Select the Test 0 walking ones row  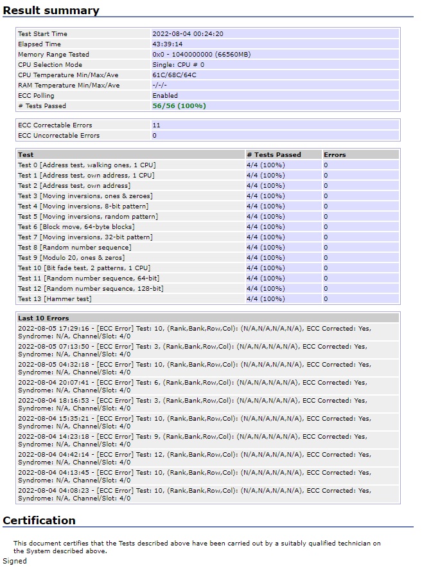point(87,165)
